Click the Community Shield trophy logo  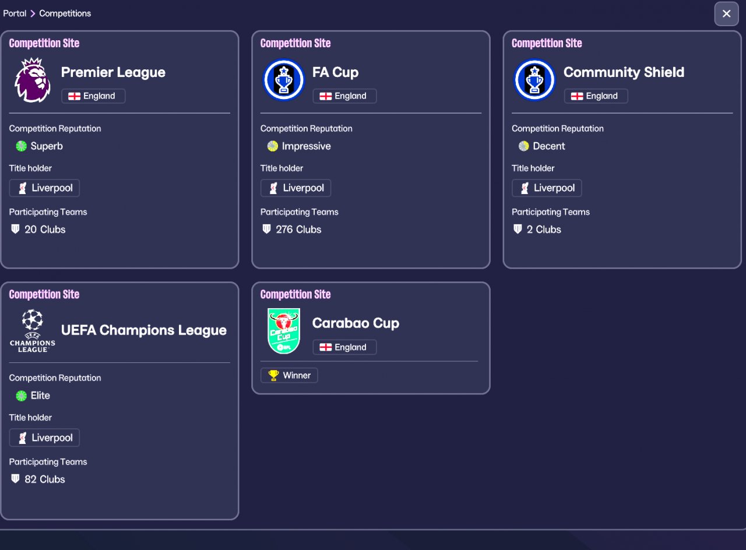coord(535,80)
